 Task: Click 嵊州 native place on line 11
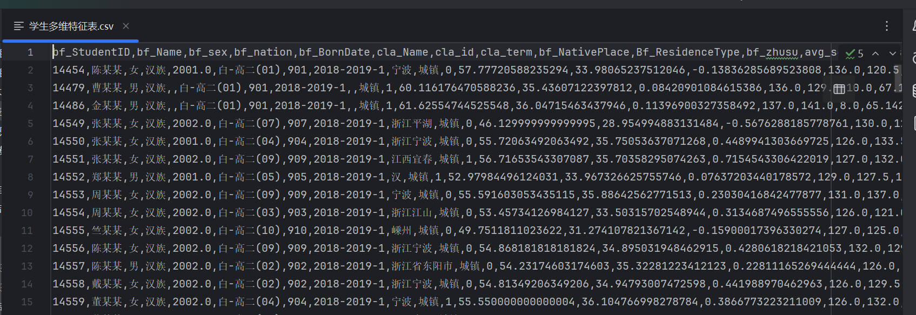tap(402, 231)
